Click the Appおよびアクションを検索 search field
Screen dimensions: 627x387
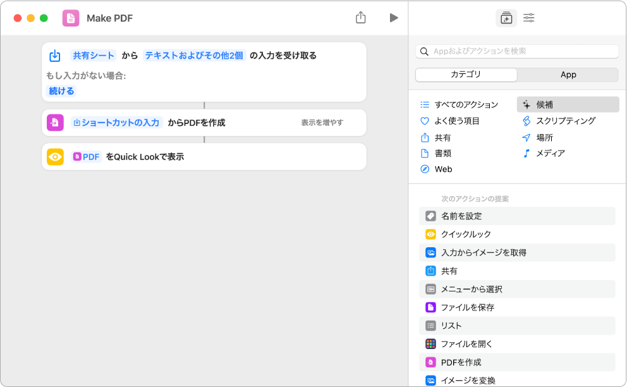point(517,51)
